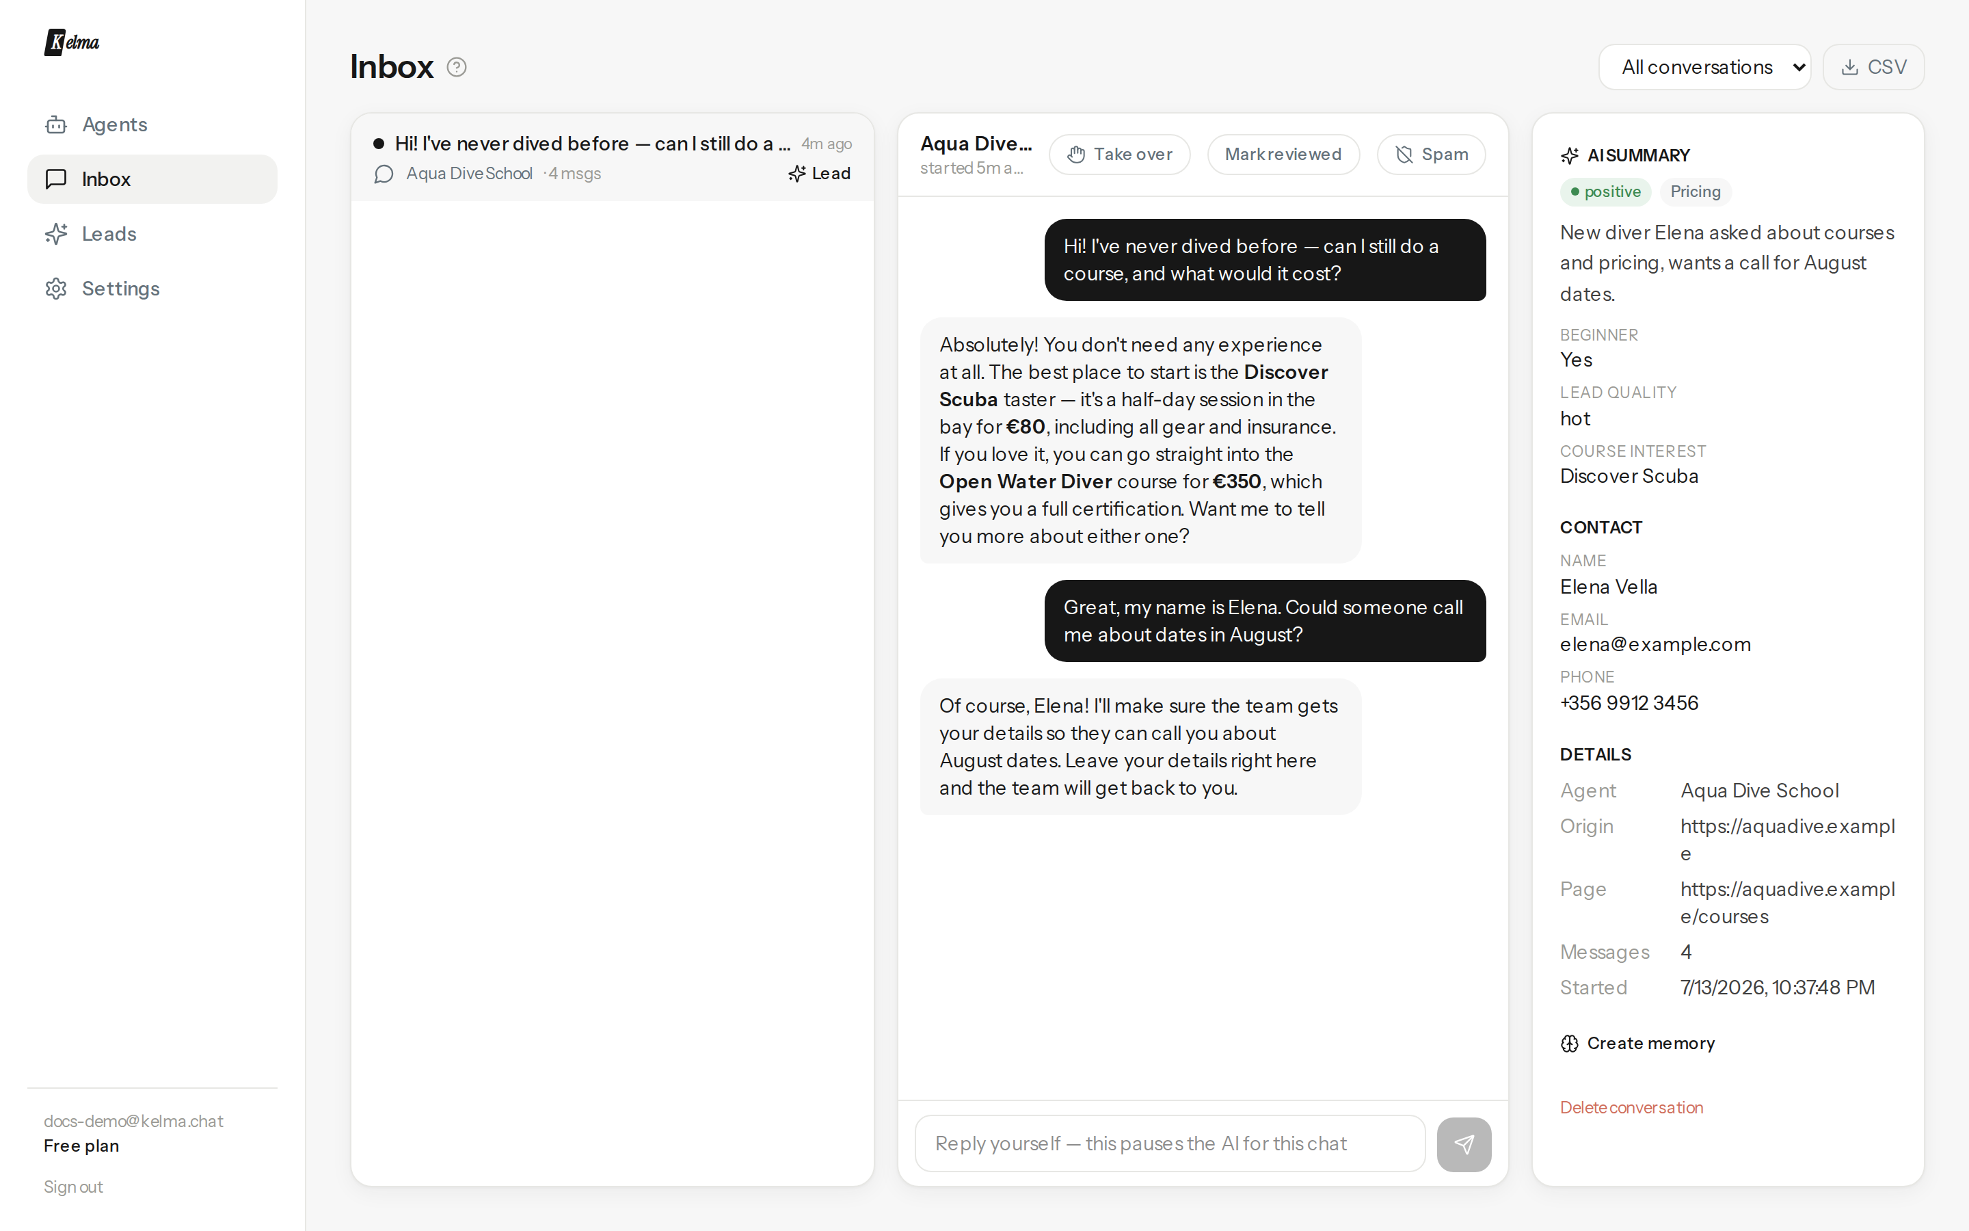The height and width of the screenshot is (1231, 1969).
Task: Export conversations with the CSV button
Action: 1873,67
